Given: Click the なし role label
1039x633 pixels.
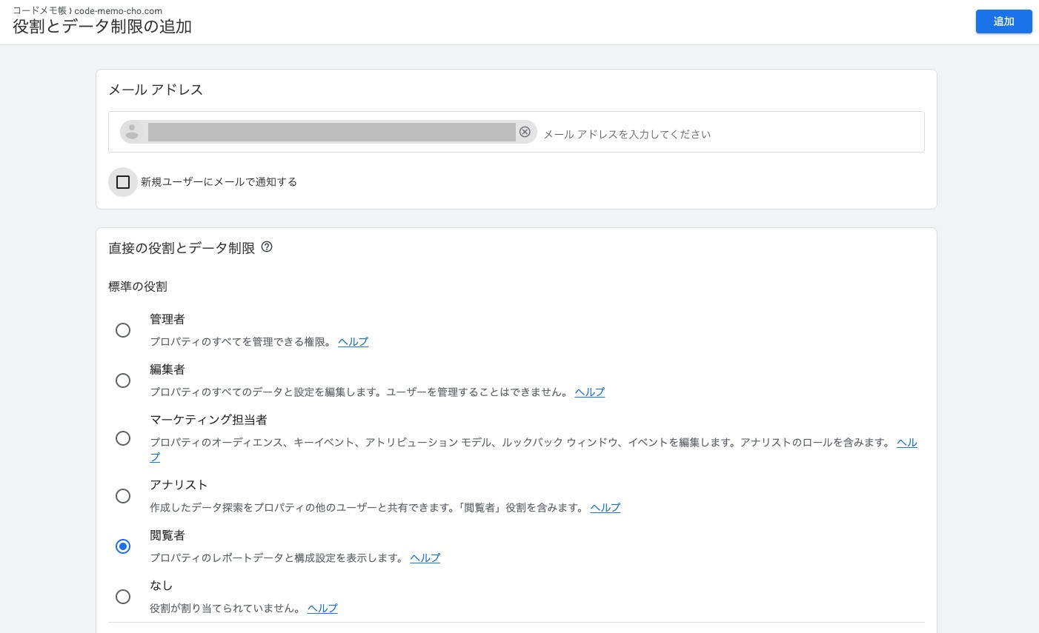Looking at the screenshot, I should pos(162,586).
